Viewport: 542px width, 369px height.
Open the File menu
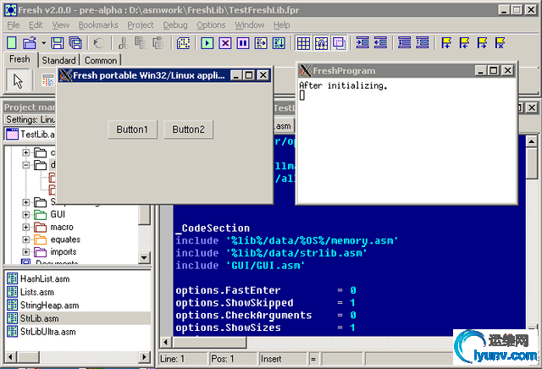[14, 25]
